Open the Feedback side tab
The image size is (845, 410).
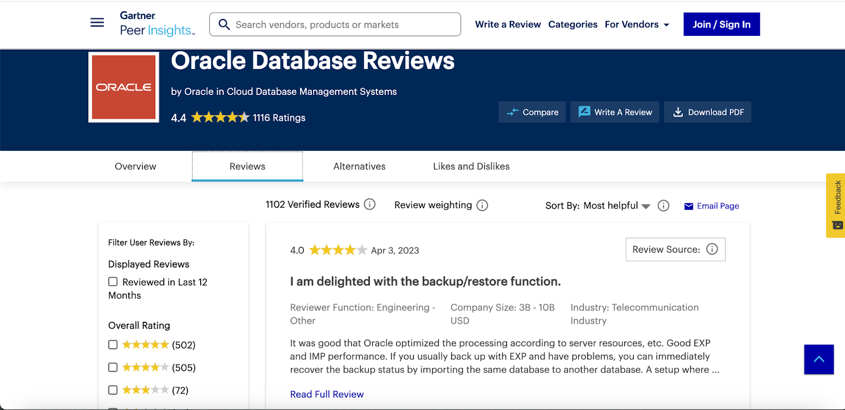tap(837, 205)
